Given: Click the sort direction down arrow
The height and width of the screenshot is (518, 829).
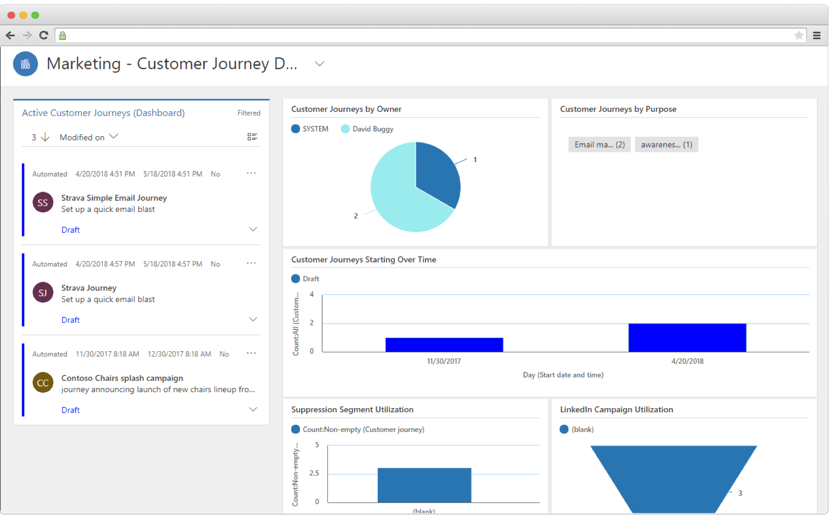Looking at the screenshot, I should click(x=45, y=137).
